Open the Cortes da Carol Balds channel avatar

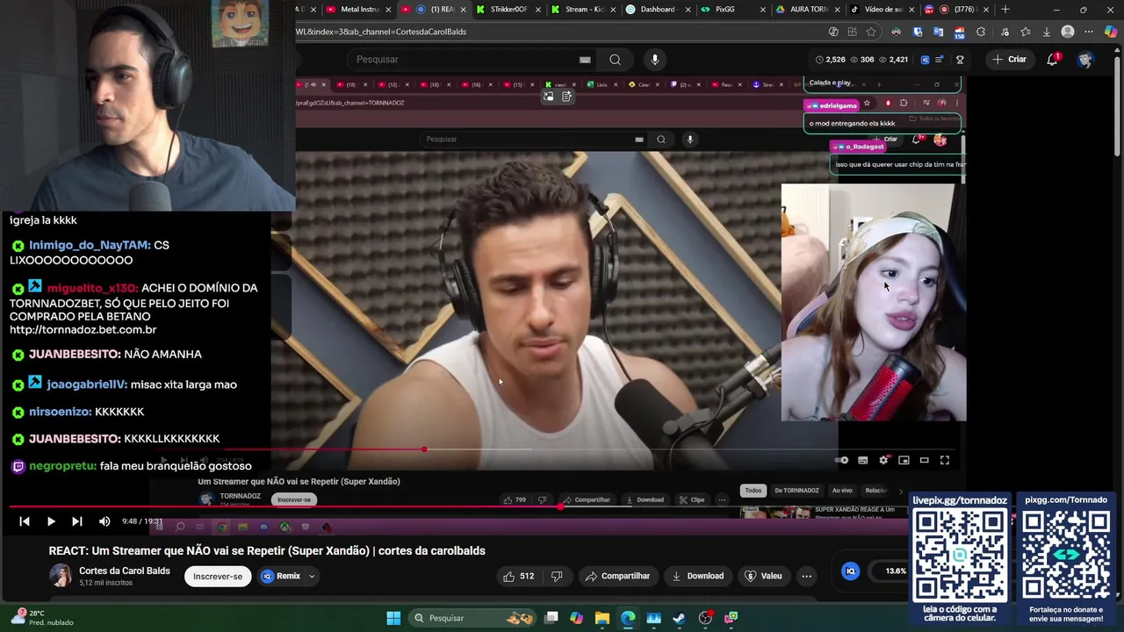pos(61,576)
